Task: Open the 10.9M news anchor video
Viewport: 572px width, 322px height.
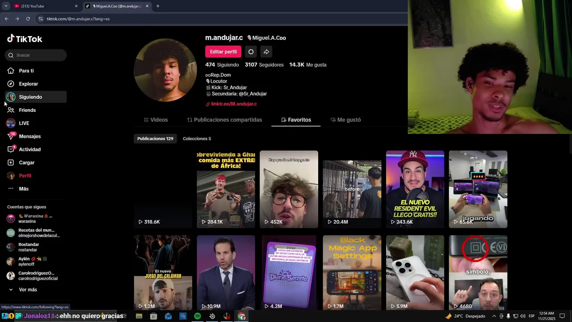Action: click(x=226, y=272)
